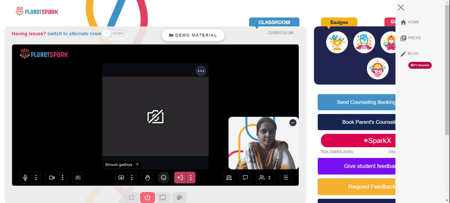Toggle the ROOM 1 alternate room switch
Screen dimensions: 450x203
pos(115,34)
